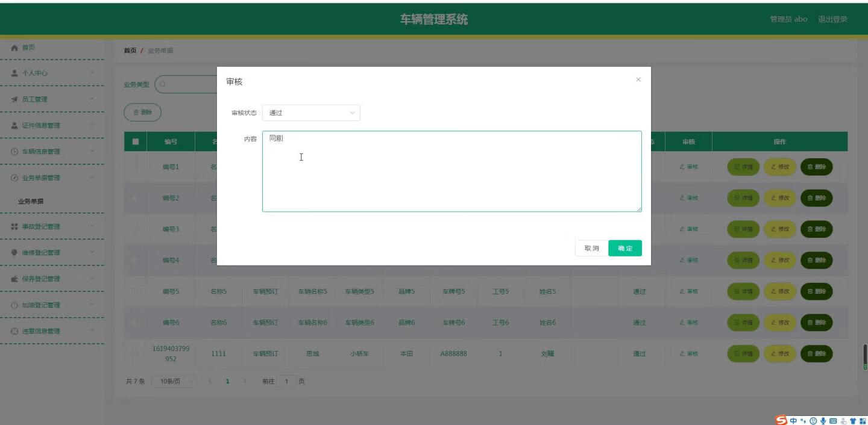Click the 首页 breadcrumb link
This screenshot has height=425, width=868.
point(130,51)
